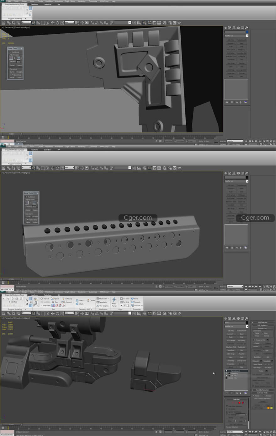Select the Scale tool in top screenshot toolbar
The height and width of the screenshot is (436, 276).
coord(62,23)
